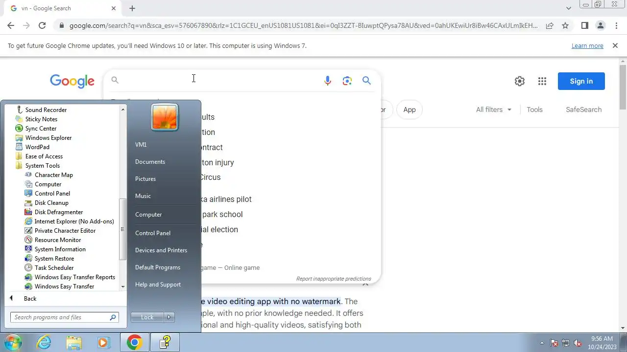Click the Chrome profile icon
Viewport: 627px width, 352px height.
pyautogui.click(x=600, y=25)
